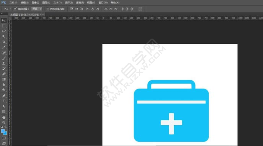Open the Window (W) menu
The height and width of the screenshot is (146, 263).
point(103,3)
